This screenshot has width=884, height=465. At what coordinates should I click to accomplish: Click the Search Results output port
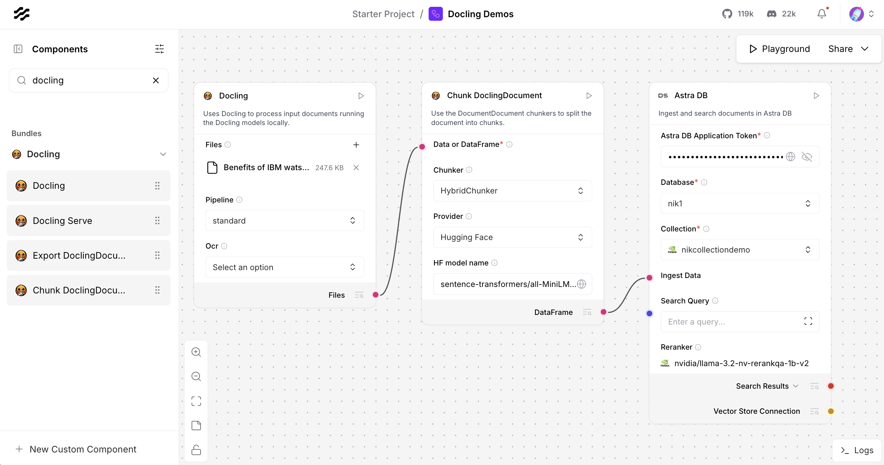(831, 386)
